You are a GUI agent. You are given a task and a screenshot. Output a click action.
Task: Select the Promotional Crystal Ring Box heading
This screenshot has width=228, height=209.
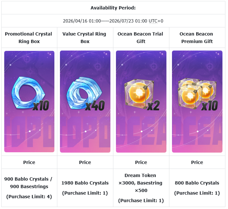(29, 38)
